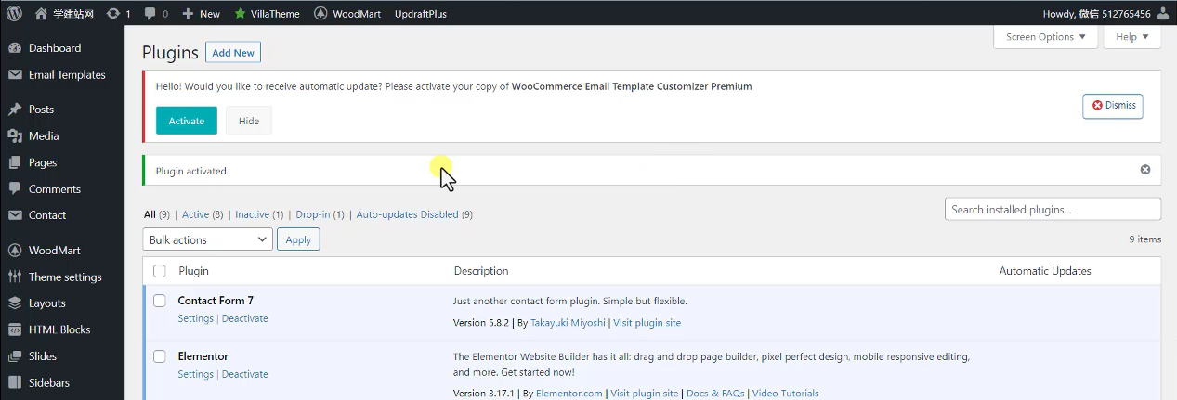Focus the Search installed plugins field

tap(1053, 210)
